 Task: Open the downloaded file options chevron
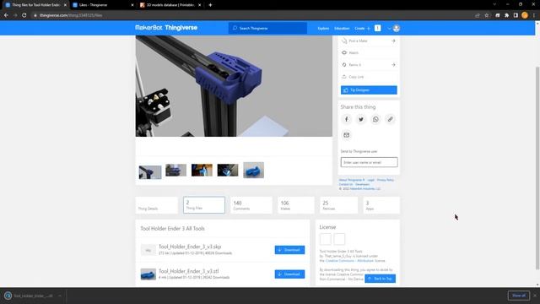60,296
